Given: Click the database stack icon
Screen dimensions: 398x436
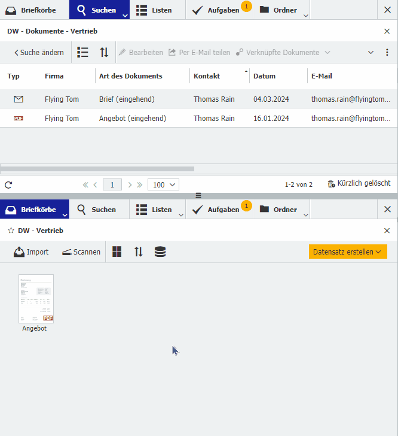Looking at the screenshot, I should [160, 252].
